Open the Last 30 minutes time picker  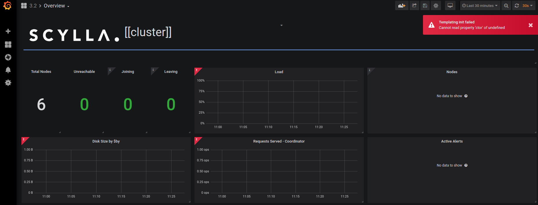click(480, 5)
